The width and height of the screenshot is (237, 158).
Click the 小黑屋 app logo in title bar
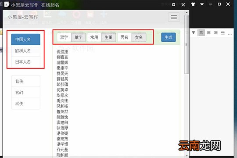7,4
